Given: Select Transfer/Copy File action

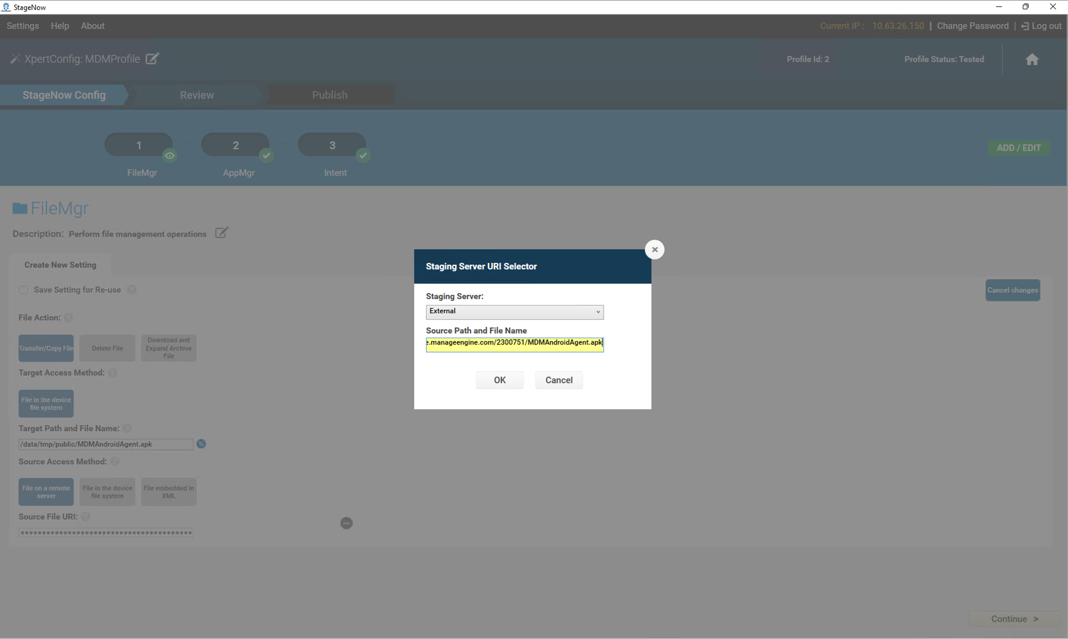Looking at the screenshot, I should coord(46,348).
